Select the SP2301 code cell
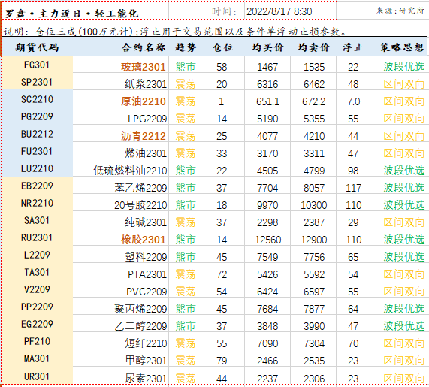This screenshot has width=429, height=387. (x=37, y=82)
